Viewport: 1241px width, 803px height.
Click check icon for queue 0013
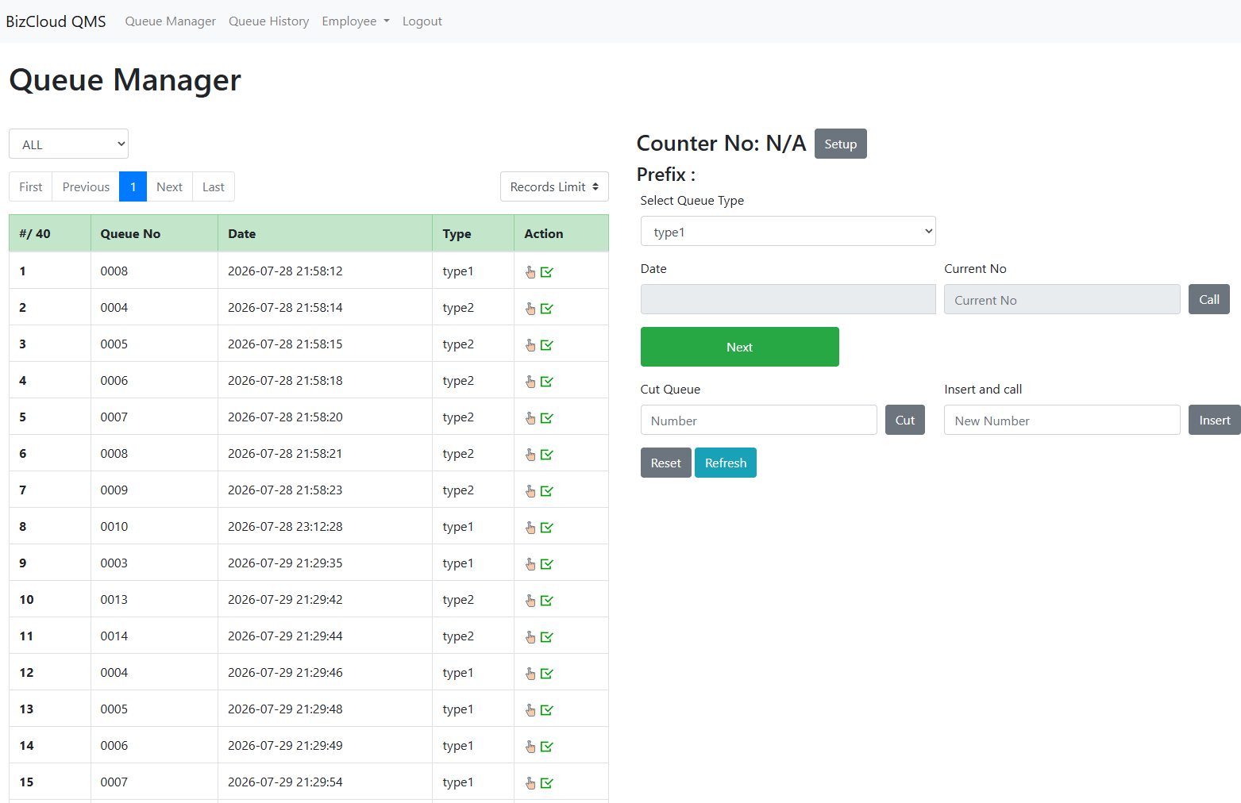tap(547, 601)
